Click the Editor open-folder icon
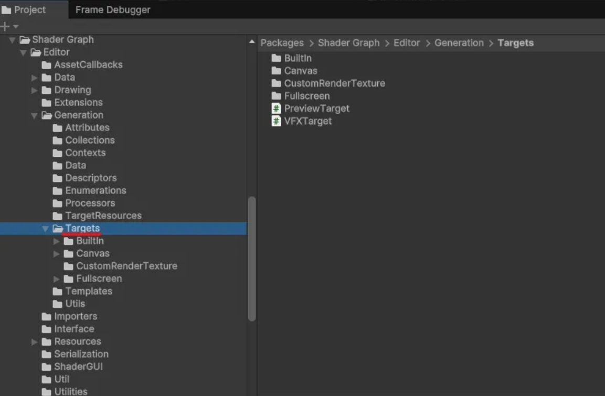Image resolution: width=605 pixels, height=396 pixels. click(36, 52)
